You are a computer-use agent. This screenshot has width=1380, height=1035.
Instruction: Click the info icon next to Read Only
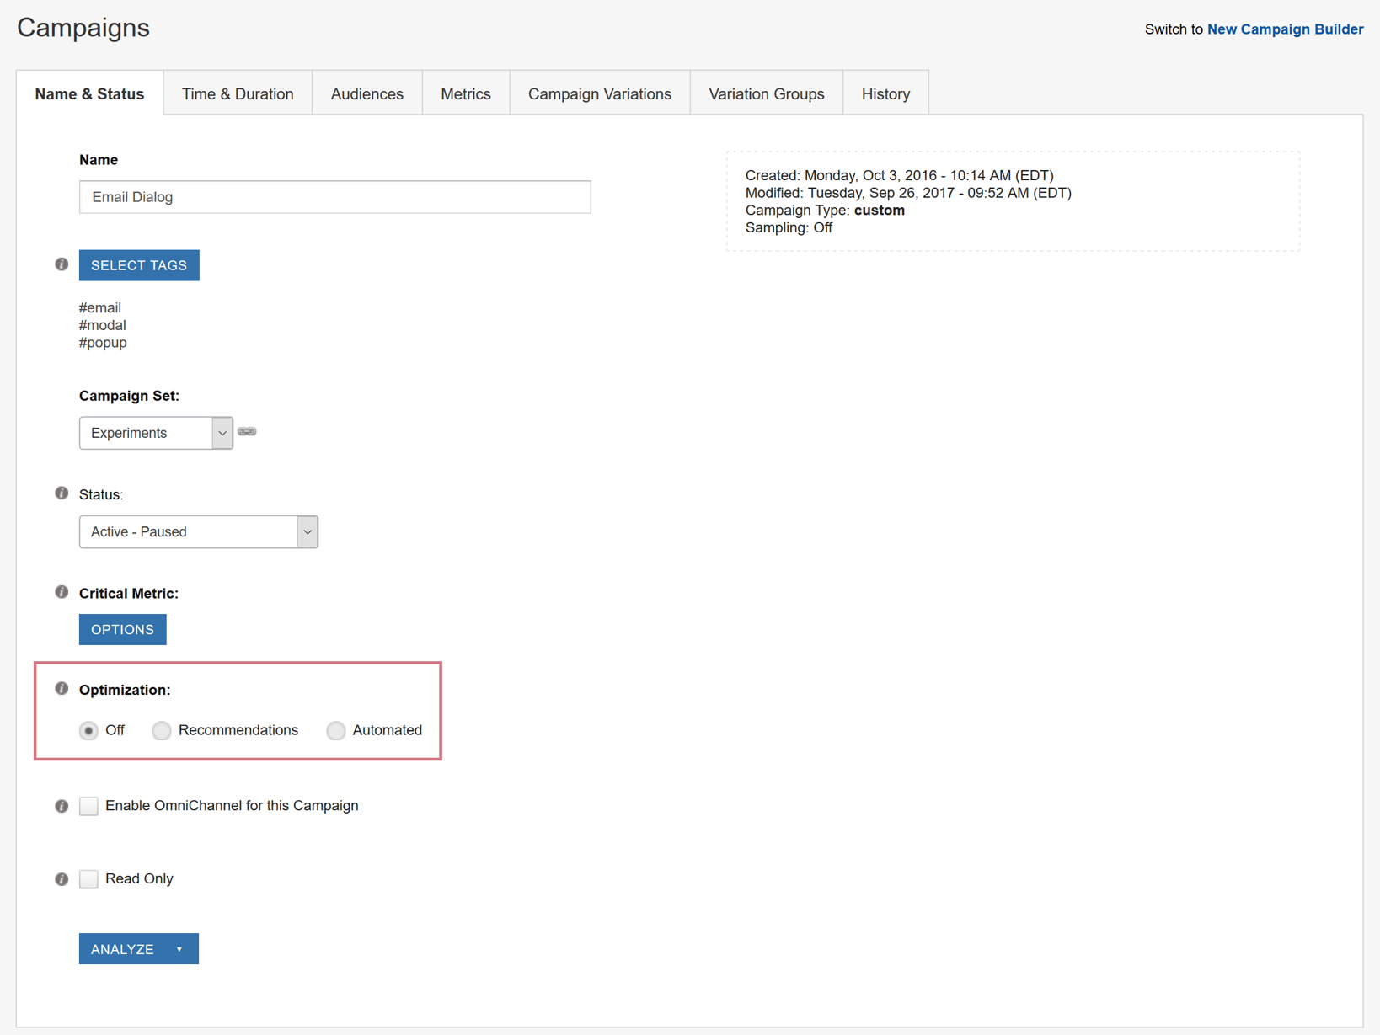(62, 879)
